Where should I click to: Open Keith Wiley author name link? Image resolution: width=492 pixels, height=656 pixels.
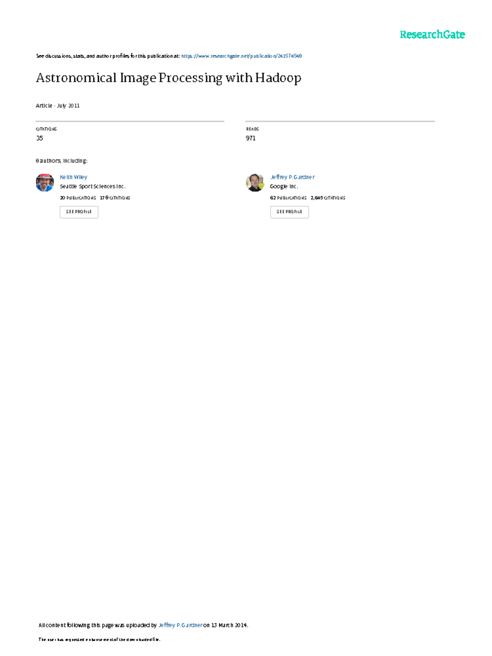(73, 177)
